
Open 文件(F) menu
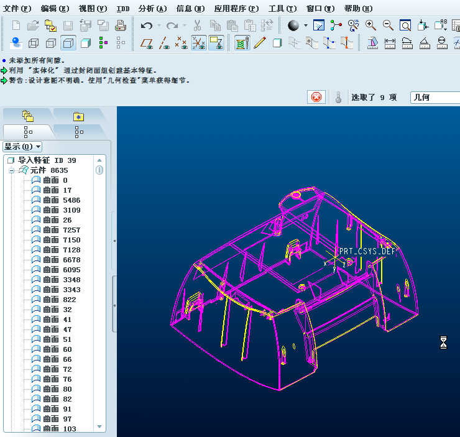[17, 9]
